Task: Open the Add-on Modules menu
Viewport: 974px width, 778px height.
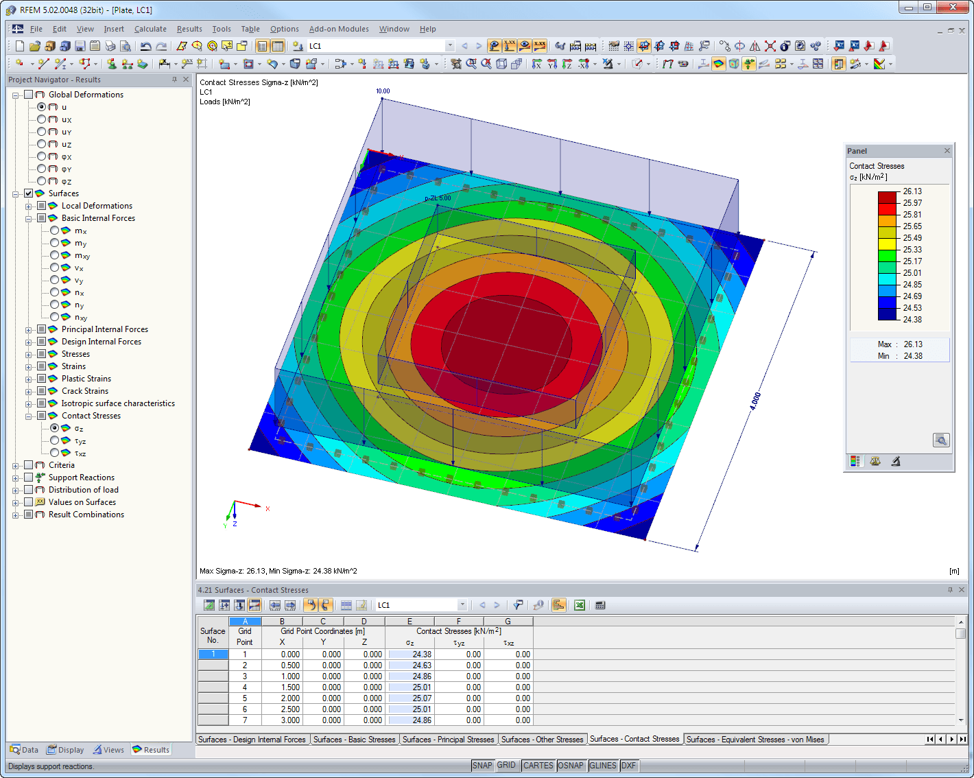Action: click(x=339, y=29)
